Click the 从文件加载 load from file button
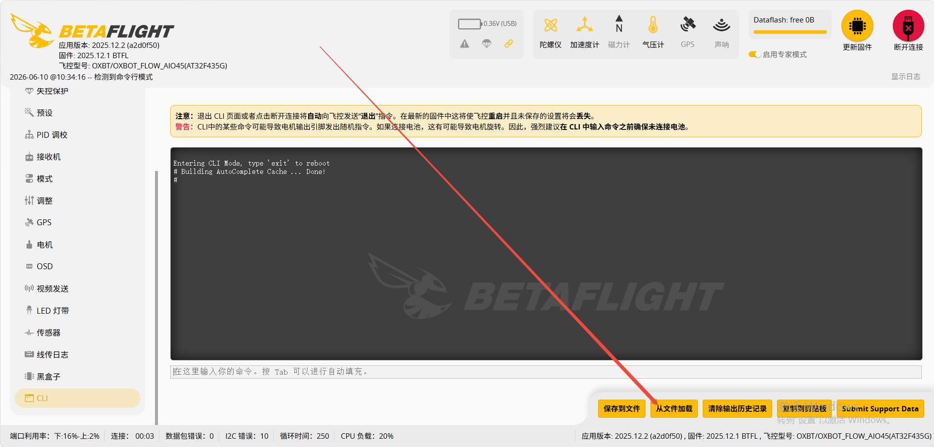 point(674,408)
